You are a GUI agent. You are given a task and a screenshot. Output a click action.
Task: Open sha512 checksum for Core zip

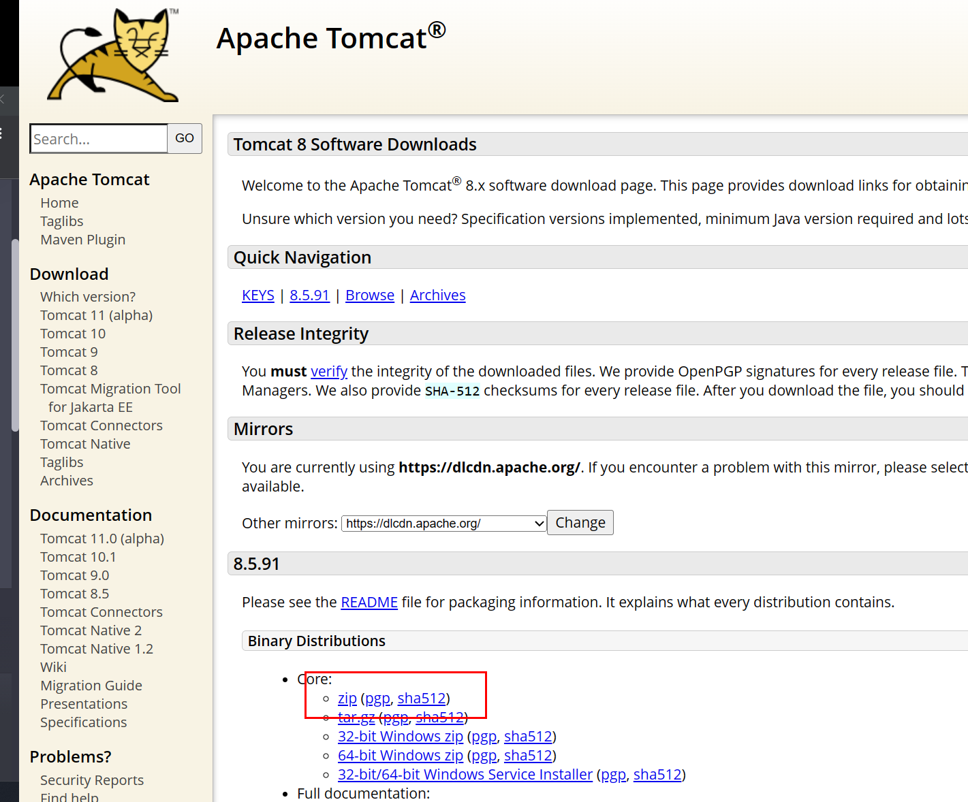tap(422, 699)
